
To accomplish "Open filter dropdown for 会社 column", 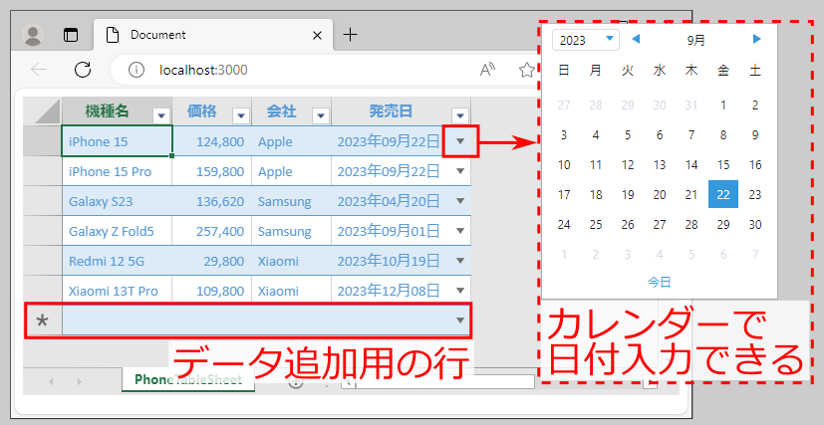I will pos(321,115).
